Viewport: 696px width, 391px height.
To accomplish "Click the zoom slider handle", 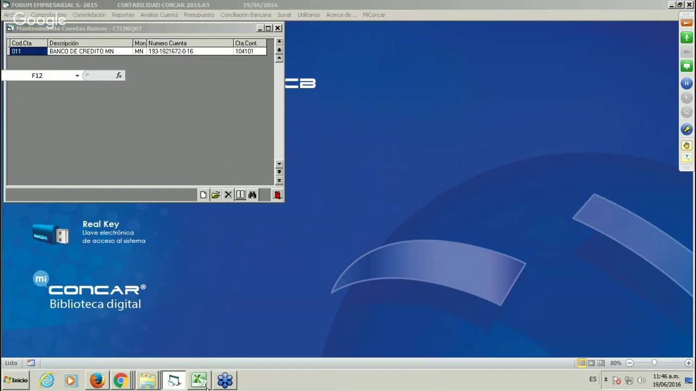I will click(654, 363).
